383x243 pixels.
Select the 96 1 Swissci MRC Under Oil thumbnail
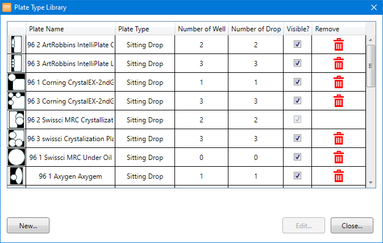[x=16, y=157]
